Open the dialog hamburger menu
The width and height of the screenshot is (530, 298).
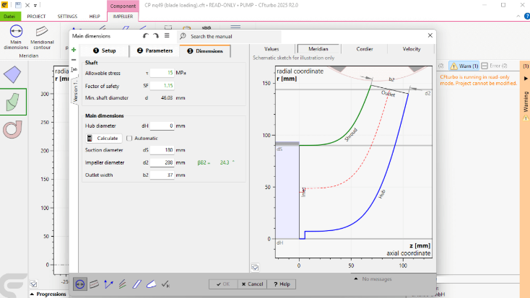[x=167, y=35]
